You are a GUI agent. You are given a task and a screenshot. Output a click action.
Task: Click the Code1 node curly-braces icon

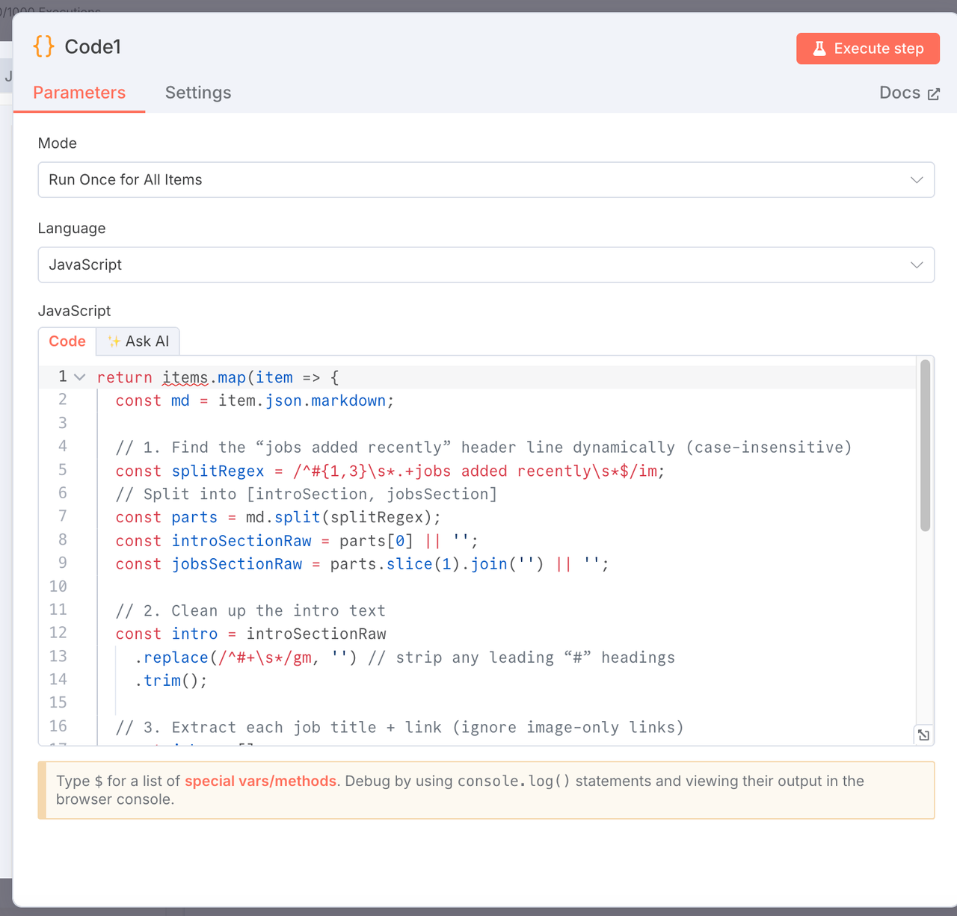tap(44, 46)
